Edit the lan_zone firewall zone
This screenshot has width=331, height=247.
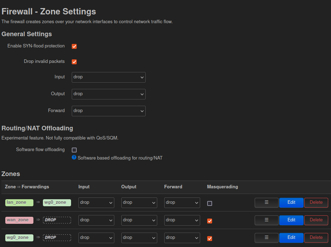point(291,202)
